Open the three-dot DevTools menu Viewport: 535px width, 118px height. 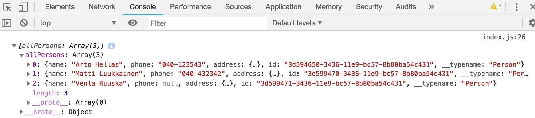point(516,7)
